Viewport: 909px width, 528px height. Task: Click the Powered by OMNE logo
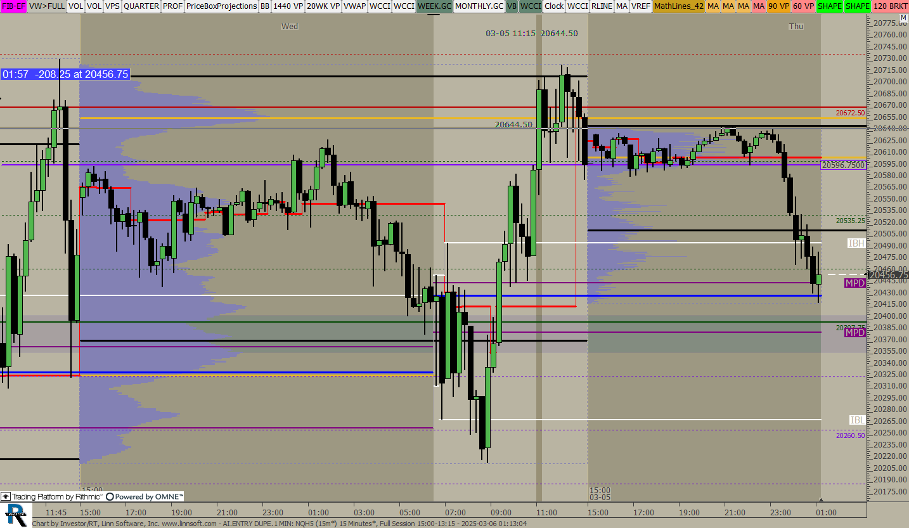145,497
